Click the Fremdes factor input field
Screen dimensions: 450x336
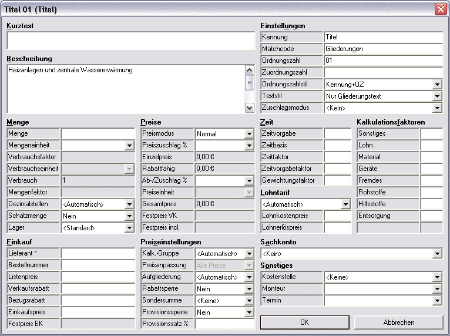coord(432,180)
